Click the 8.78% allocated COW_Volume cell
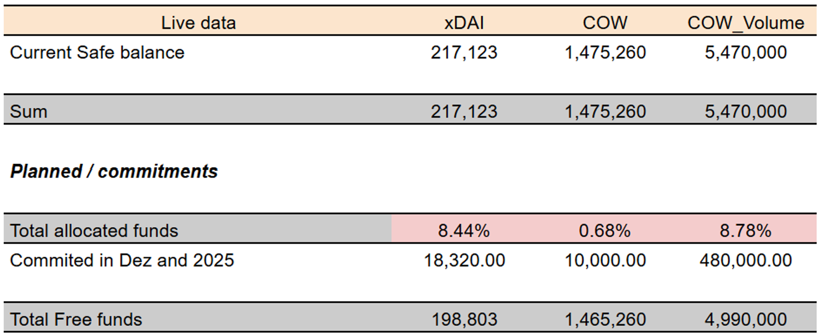Screen dimensions: 819x336 pyautogui.click(x=745, y=231)
